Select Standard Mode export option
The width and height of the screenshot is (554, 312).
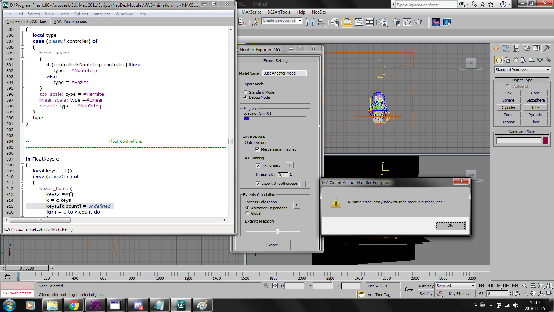[x=245, y=92]
